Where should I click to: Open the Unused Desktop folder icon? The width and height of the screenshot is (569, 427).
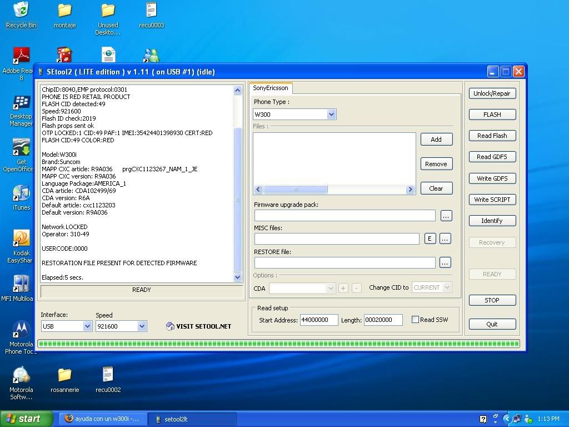[108, 18]
